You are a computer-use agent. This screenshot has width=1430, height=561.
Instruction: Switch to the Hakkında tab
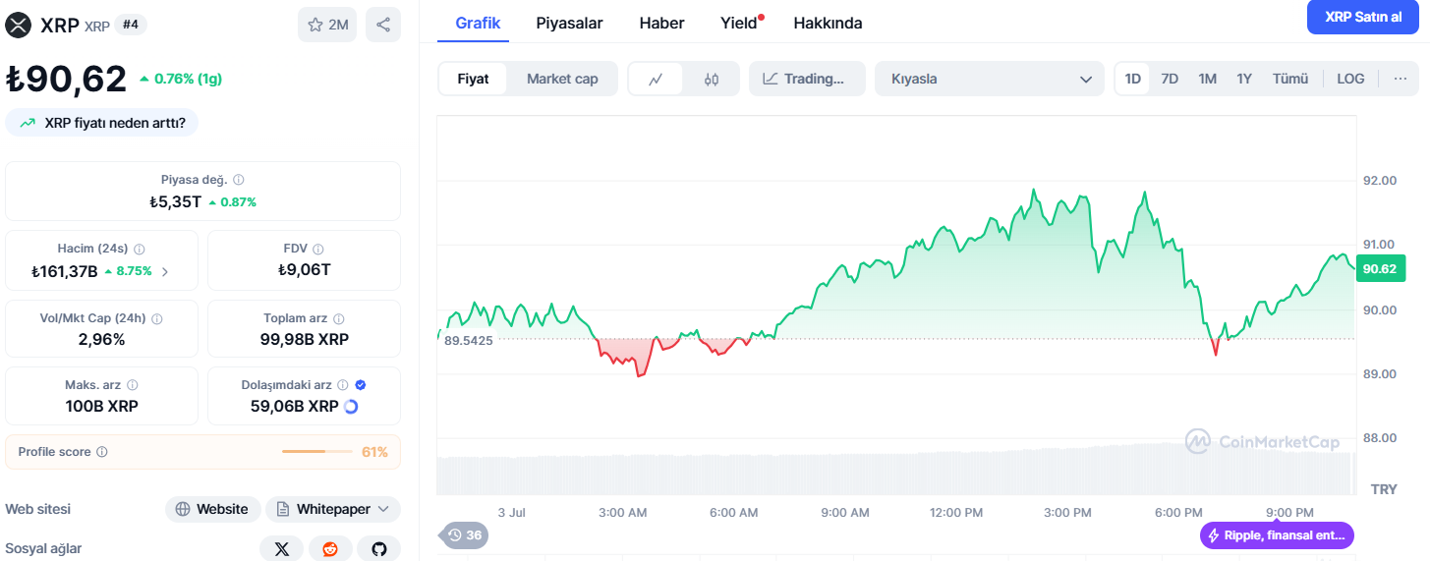[828, 23]
